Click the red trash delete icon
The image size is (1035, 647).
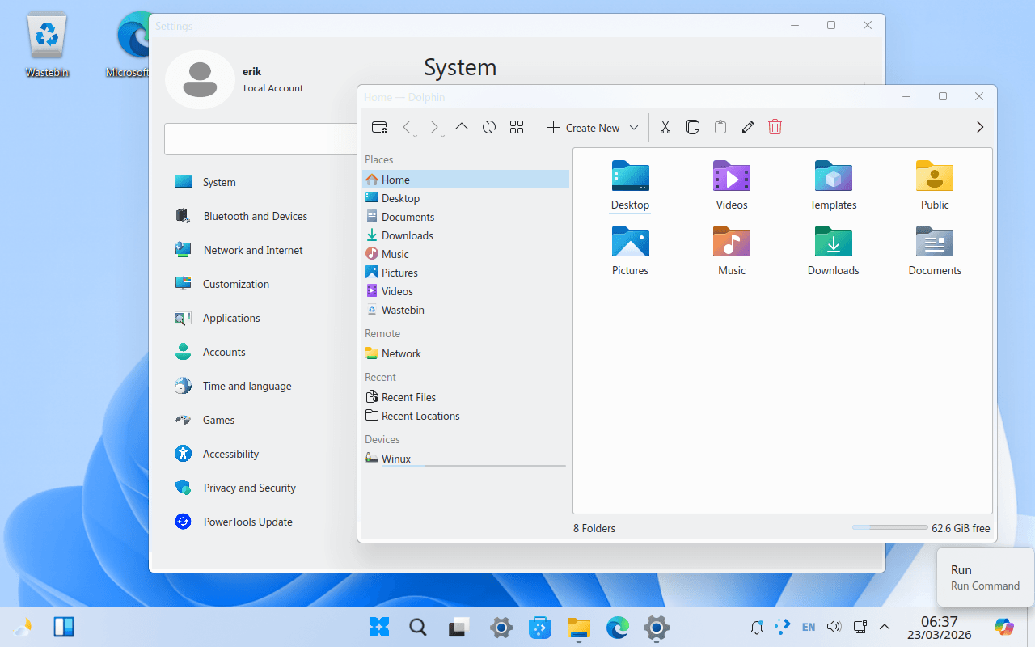pos(775,127)
